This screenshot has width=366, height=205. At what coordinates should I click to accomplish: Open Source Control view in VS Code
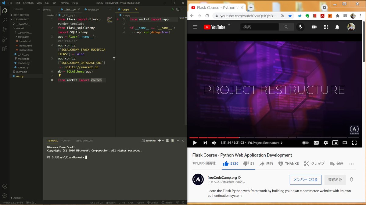5,30
